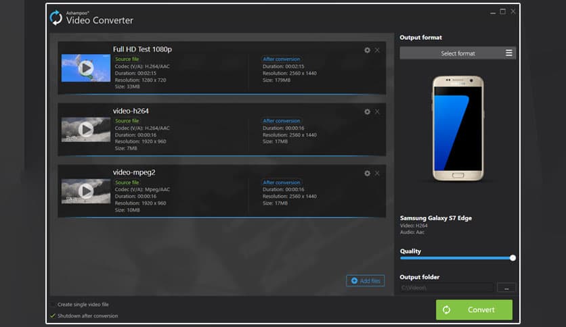Play preview of video-h264
This screenshot has width=566, height=327.
tap(86, 129)
